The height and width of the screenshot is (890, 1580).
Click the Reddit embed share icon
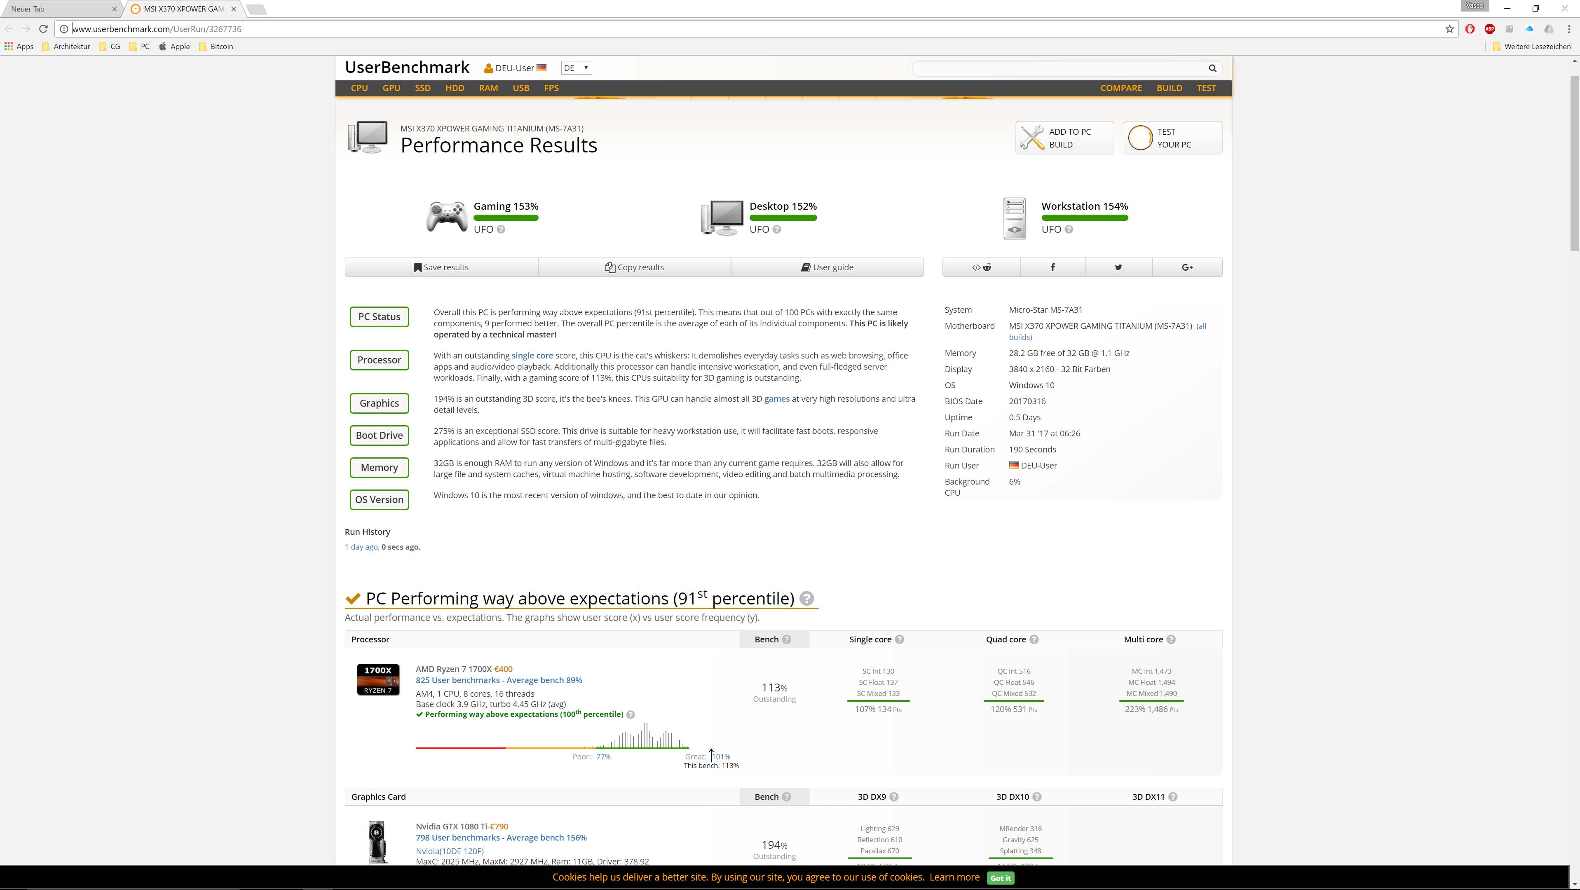(981, 267)
